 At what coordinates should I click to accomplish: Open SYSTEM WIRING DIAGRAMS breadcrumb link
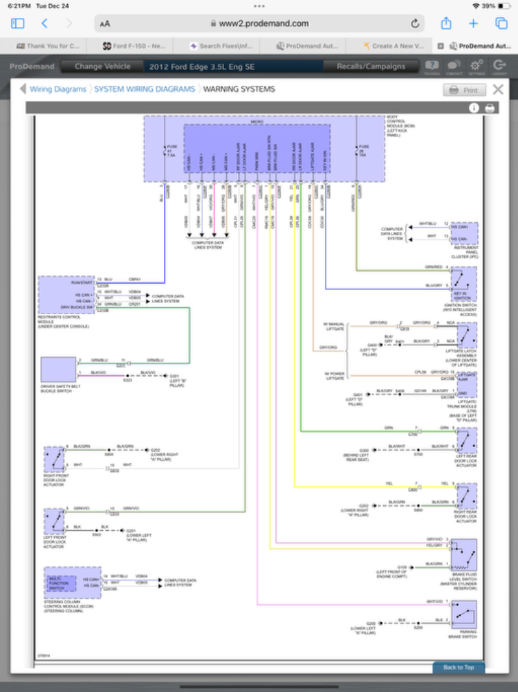145,89
